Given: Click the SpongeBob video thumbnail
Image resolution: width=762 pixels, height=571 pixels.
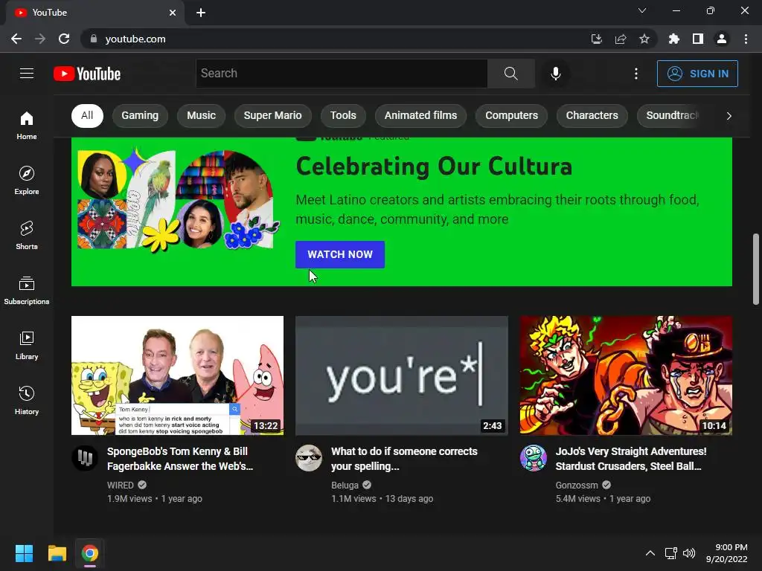Looking at the screenshot, I should [177, 375].
